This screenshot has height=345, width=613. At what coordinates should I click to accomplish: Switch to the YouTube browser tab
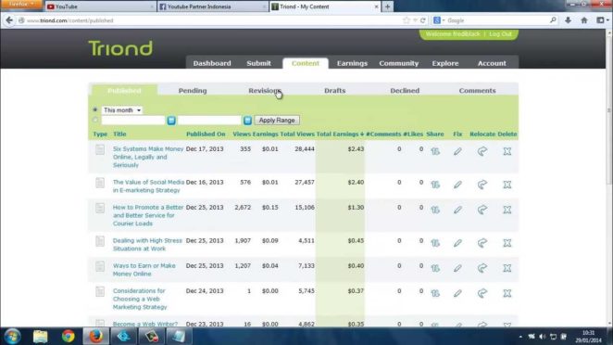(100, 6)
